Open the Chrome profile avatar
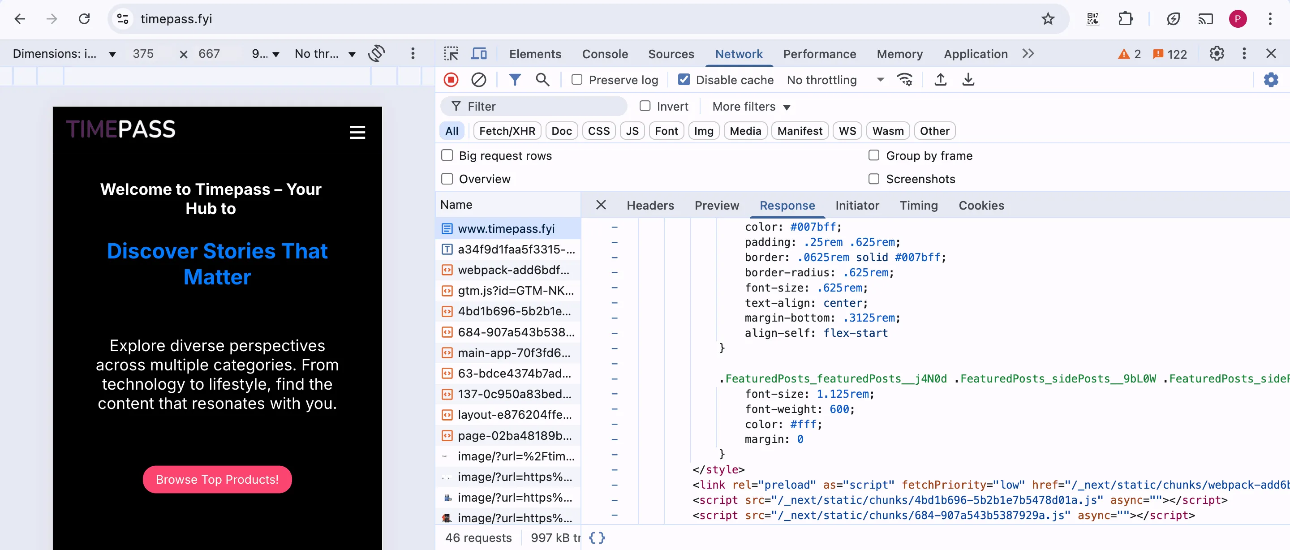Image resolution: width=1290 pixels, height=550 pixels. [1238, 19]
